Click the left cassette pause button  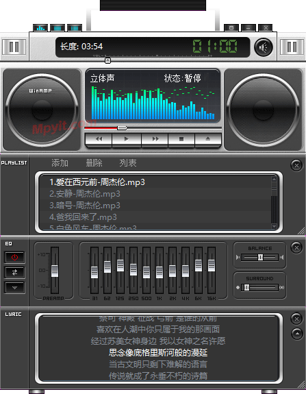tap(14, 47)
